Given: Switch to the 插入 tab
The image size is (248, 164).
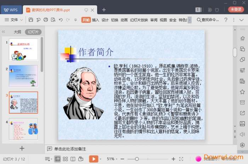Looking at the screenshot, I should coord(95,20).
